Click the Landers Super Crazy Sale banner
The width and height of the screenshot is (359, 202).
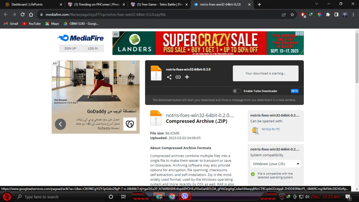click(208, 43)
